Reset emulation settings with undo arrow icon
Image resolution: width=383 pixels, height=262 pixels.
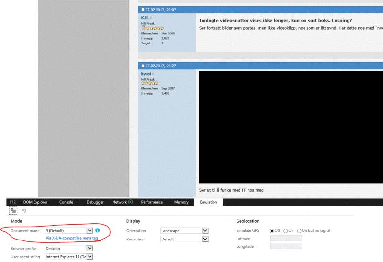(24, 210)
